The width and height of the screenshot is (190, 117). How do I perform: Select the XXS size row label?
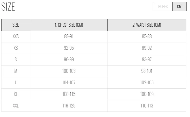16,36
